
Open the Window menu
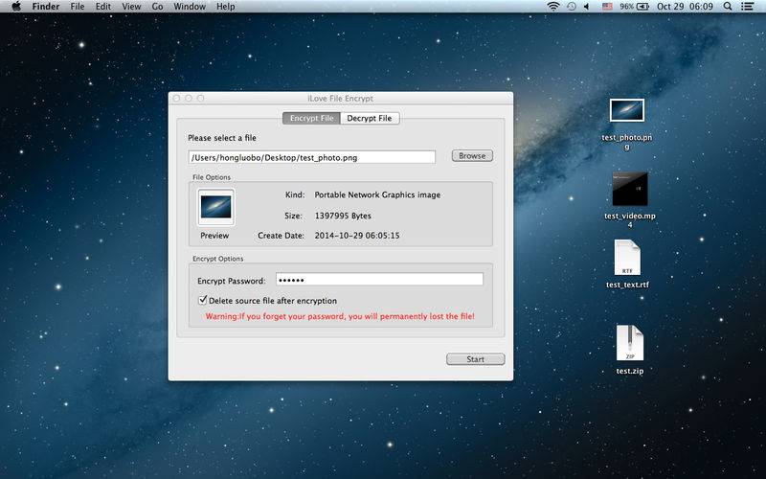tap(190, 7)
